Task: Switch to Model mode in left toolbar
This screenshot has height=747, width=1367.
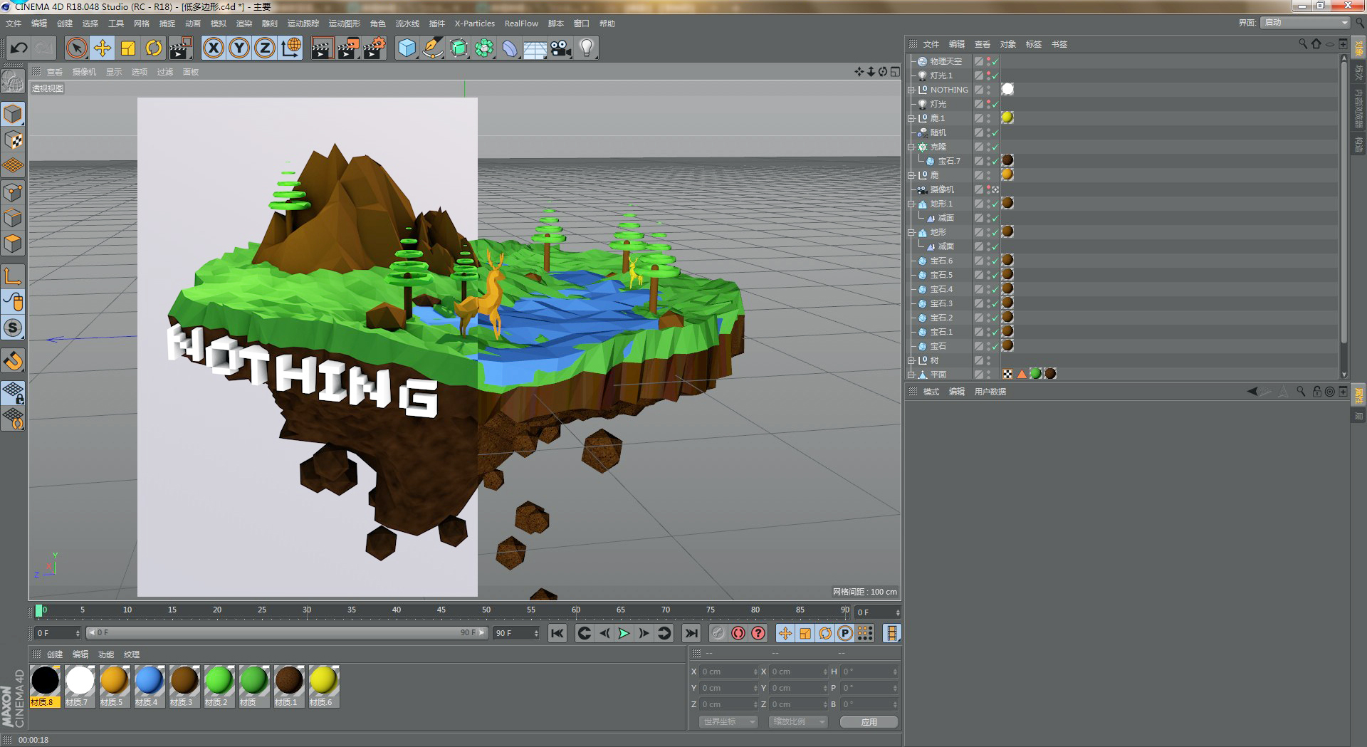Action: click(x=13, y=115)
